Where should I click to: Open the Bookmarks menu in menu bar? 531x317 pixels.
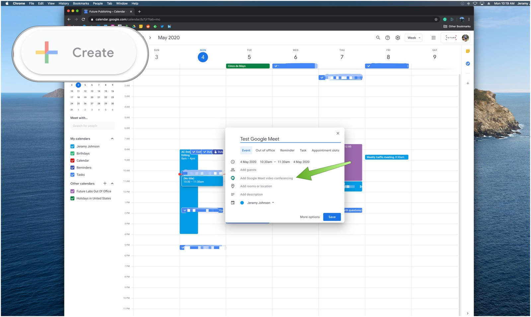coord(81,3)
